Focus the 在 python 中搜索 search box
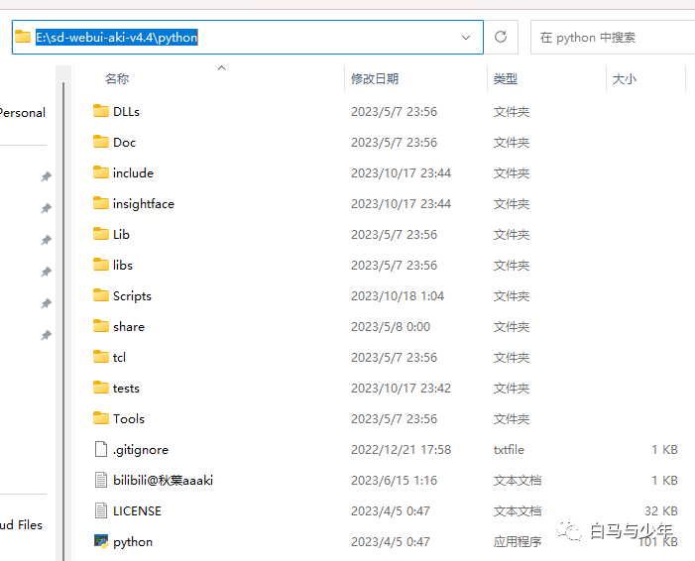This screenshot has width=695, height=561. pos(613,38)
